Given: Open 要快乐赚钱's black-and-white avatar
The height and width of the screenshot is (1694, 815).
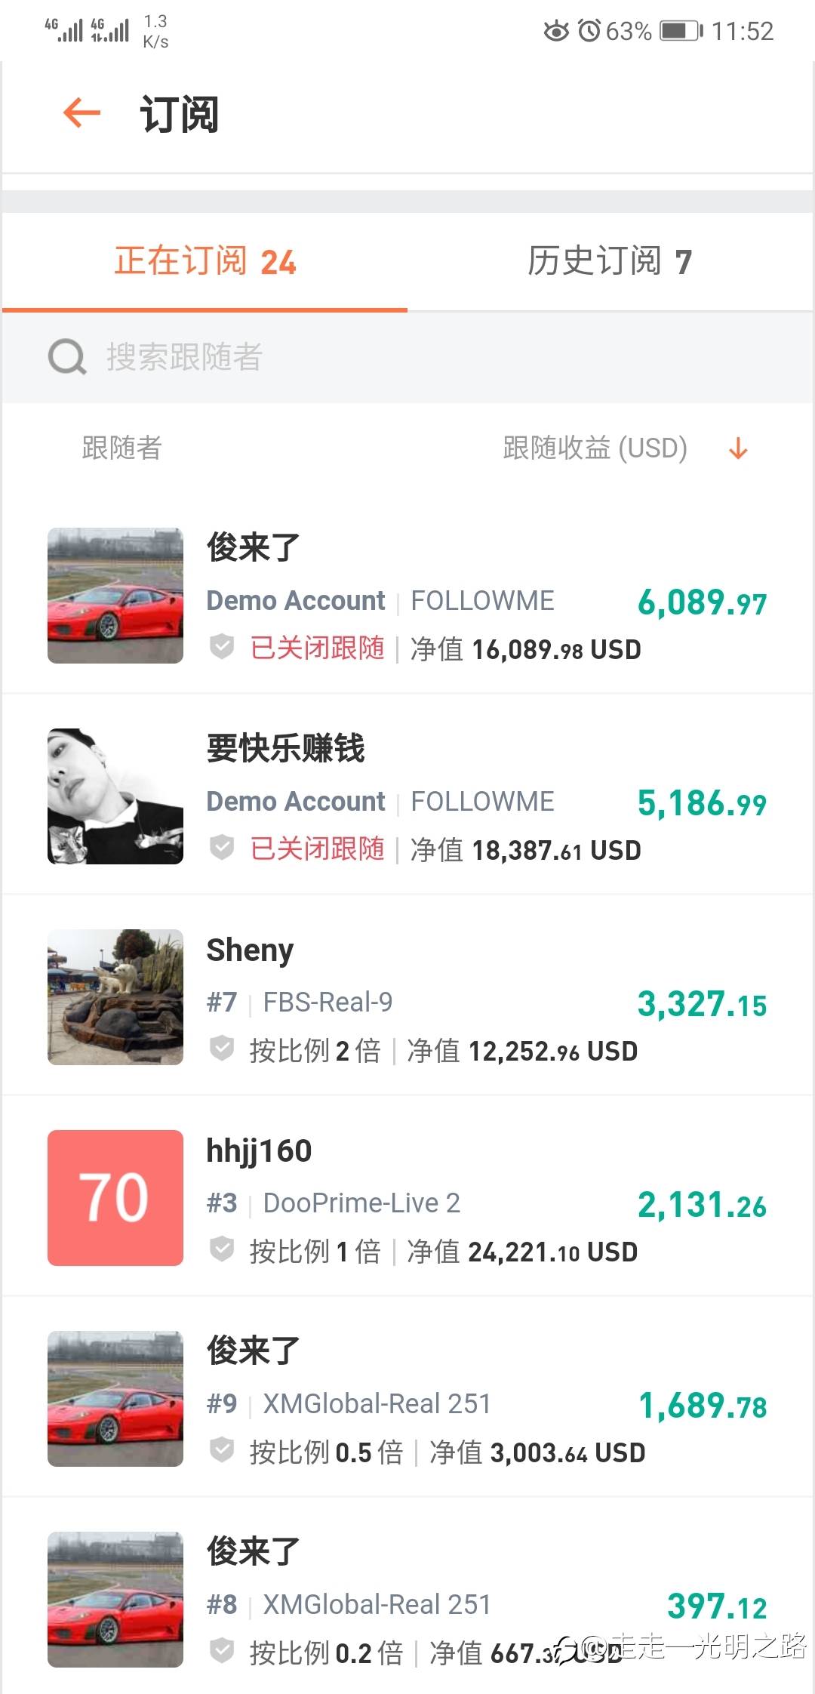Looking at the screenshot, I should 115,796.
